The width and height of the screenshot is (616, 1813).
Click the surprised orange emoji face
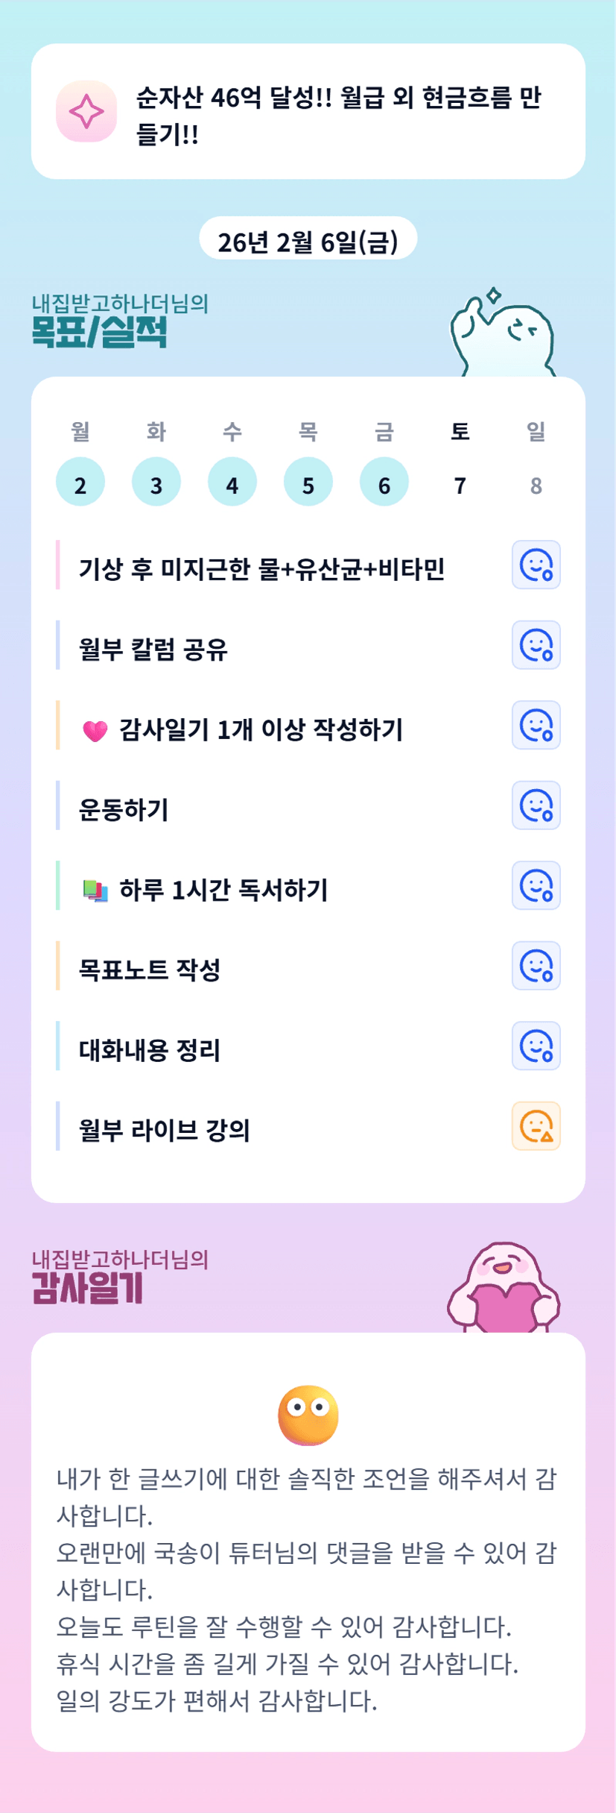coord(308,1414)
